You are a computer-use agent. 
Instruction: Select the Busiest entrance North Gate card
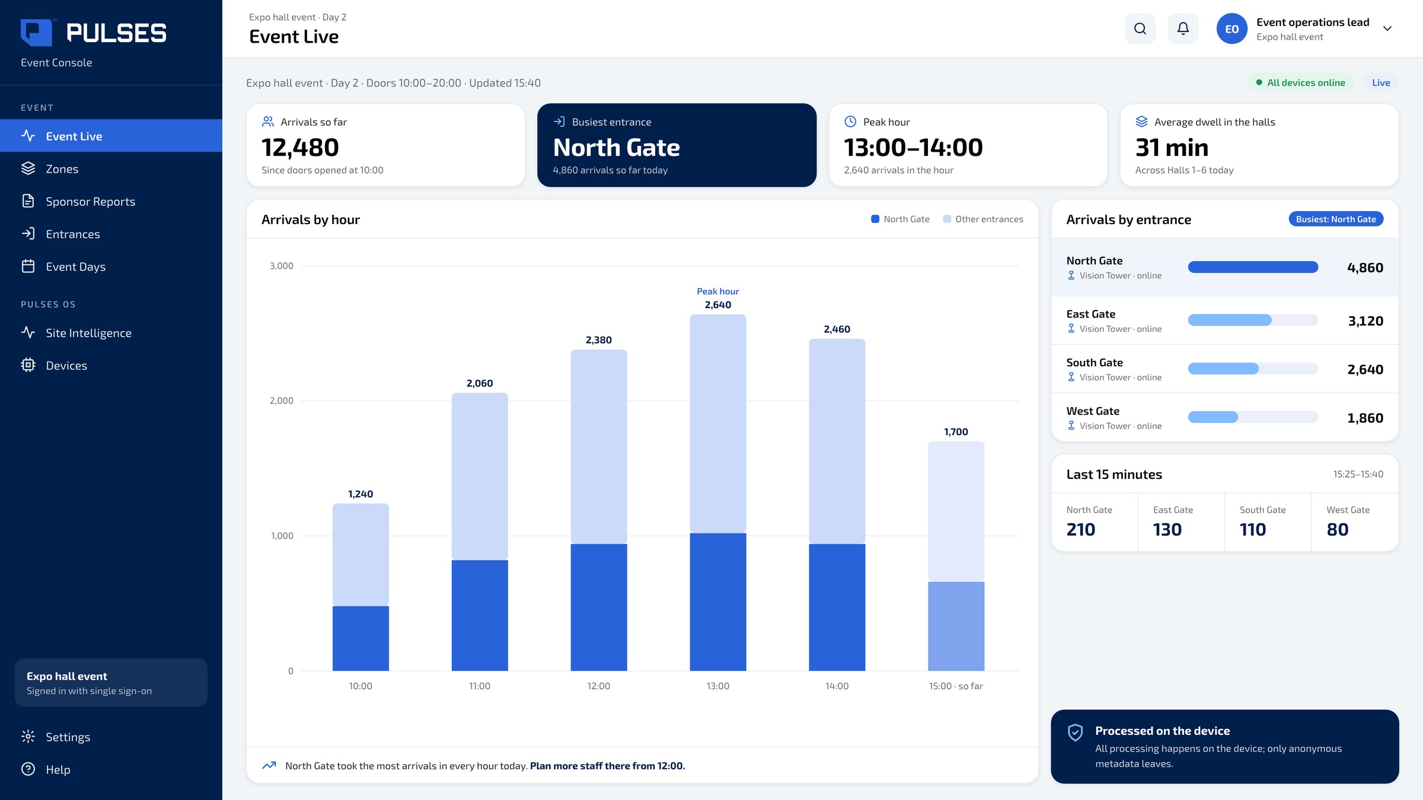(677, 145)
